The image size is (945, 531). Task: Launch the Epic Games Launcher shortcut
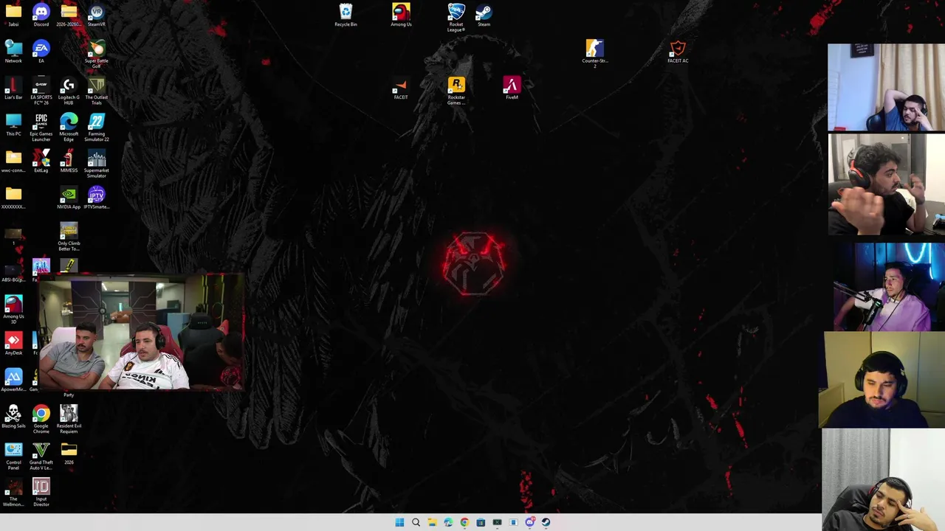41,128
